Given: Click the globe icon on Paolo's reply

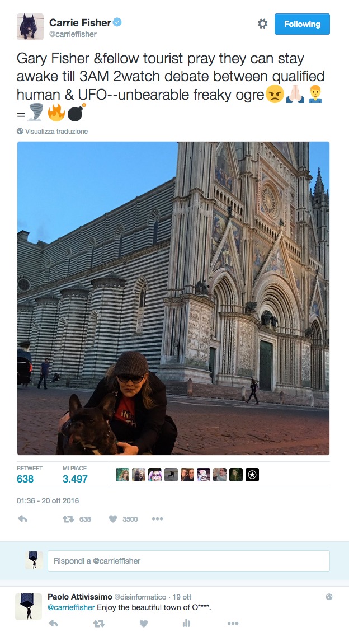Looking at the screenshot, I should (329, 597).
